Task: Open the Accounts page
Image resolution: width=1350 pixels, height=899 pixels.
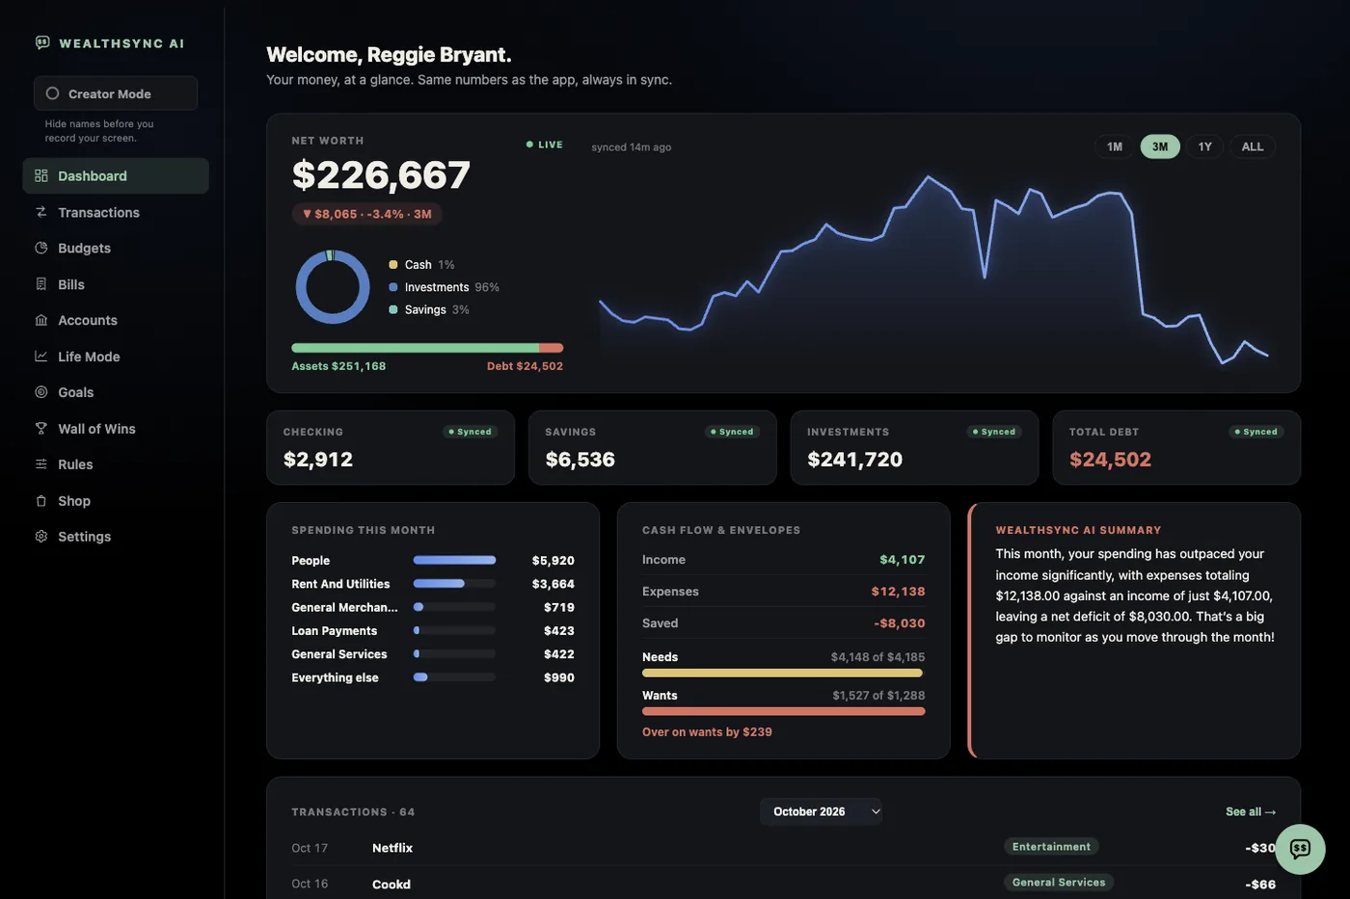Action: 116,320
